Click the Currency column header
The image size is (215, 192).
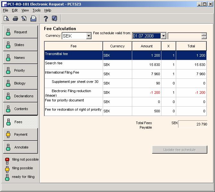tap(117, 46)
